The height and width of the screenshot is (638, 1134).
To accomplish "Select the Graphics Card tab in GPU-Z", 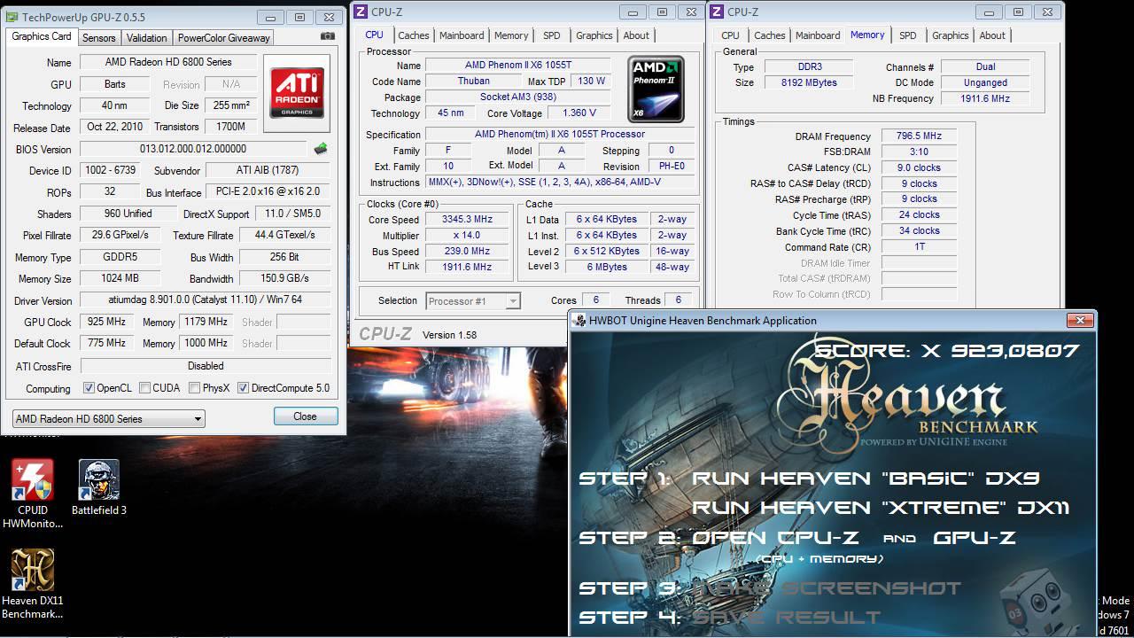I will pyautogui.click(x=42, y=36).
